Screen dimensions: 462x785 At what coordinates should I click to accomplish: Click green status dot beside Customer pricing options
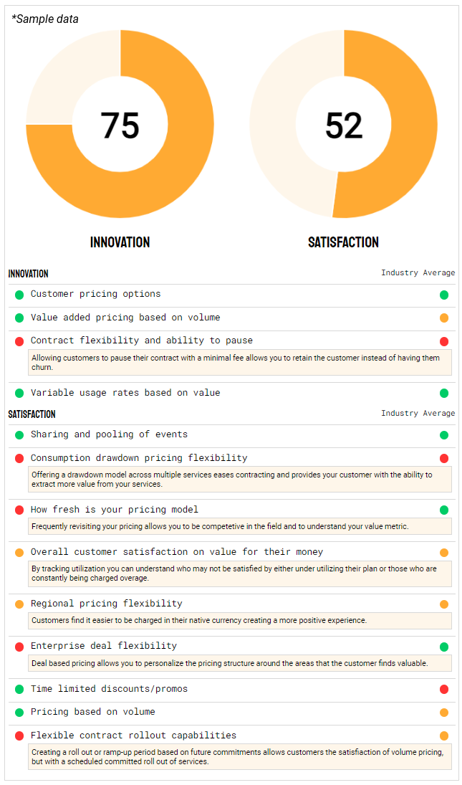pos(19,295)
